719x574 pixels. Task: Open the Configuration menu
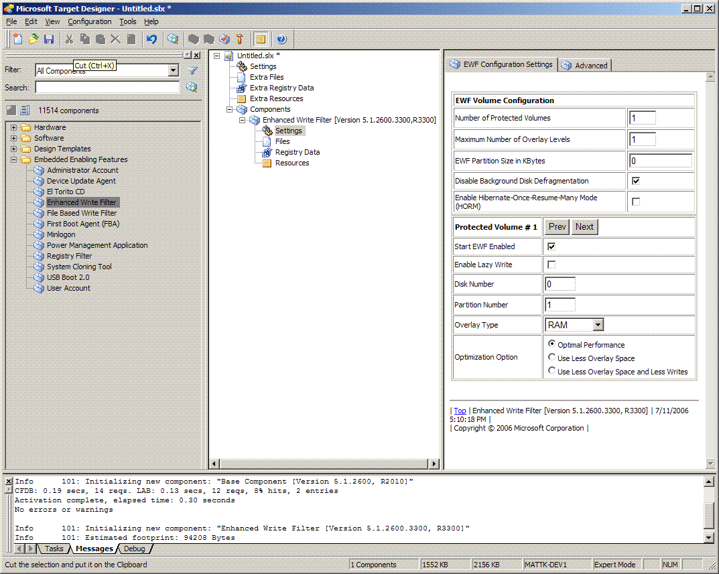click(89, 21)
